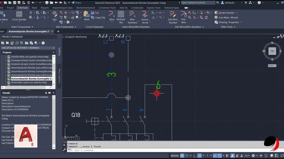Open the Symbol Builder
The height and width of the screenshot is (159, 284).
point(225,13)
